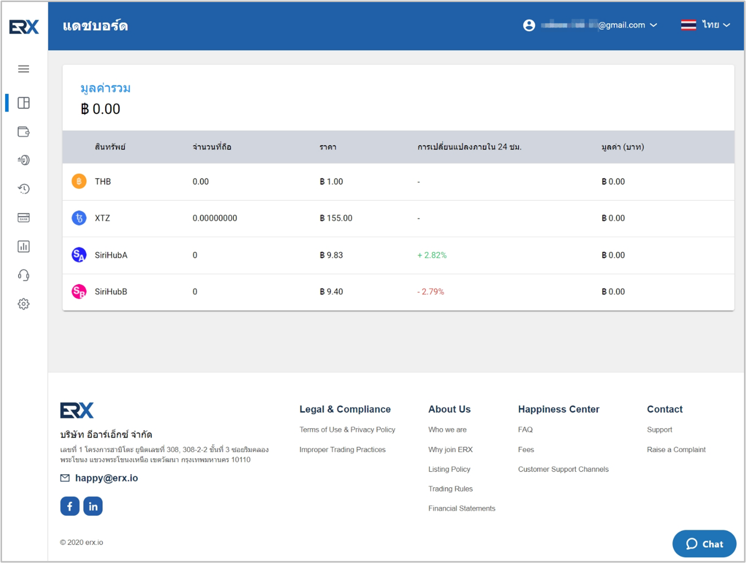746x563 pixels.
Task: Open the Trading Rules link
Action: coord(450,489)
